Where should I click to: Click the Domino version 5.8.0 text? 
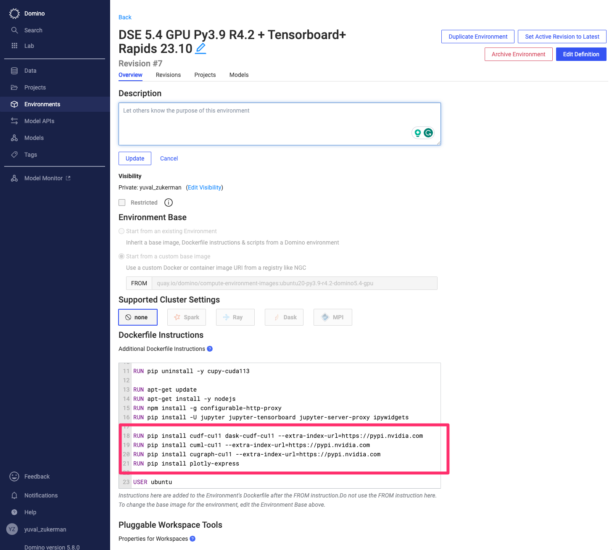pyautogui.click(x=52, y=547)
